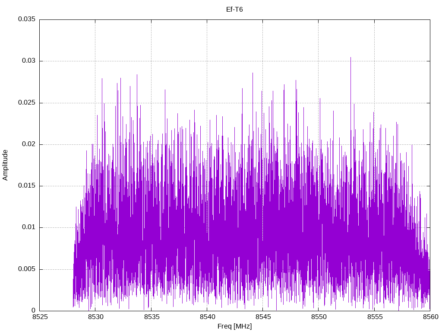
Task: Click the "Amplitude" y-axis label
Action: tap(5, 165)
